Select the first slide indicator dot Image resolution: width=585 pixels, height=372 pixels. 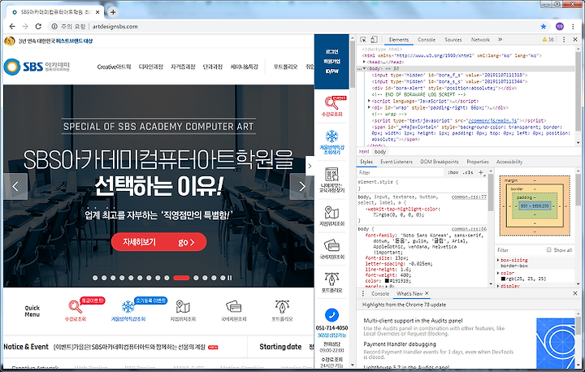coord(95,278)
